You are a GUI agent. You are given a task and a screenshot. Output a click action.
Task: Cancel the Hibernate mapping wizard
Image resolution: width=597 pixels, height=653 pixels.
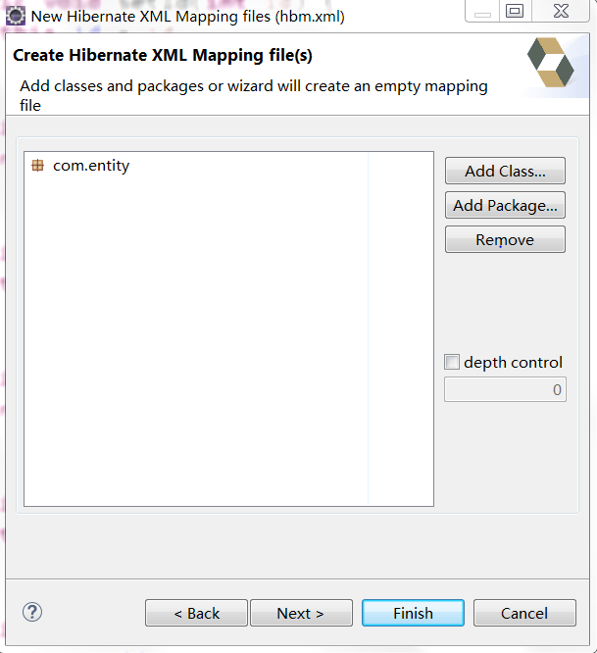click(524, 613)
